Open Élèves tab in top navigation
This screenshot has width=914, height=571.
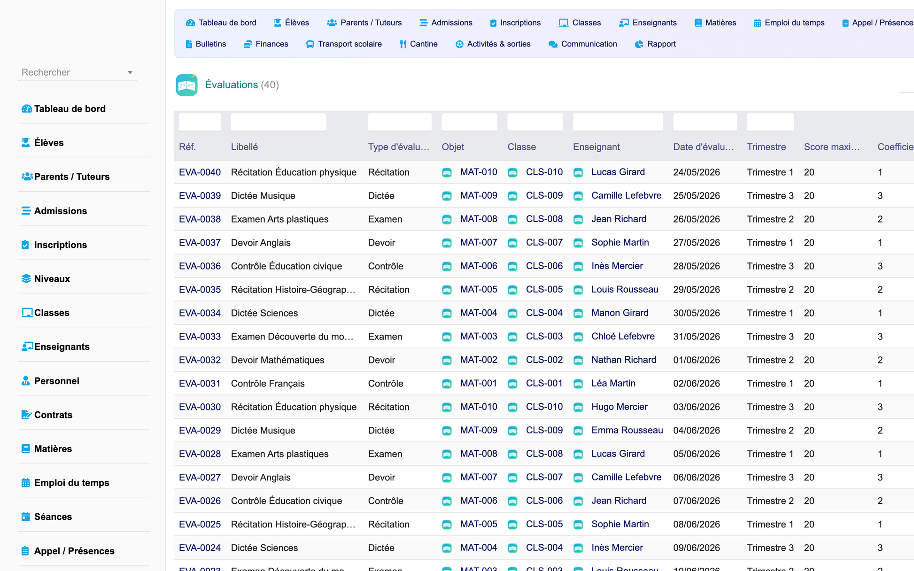[291, 23]
